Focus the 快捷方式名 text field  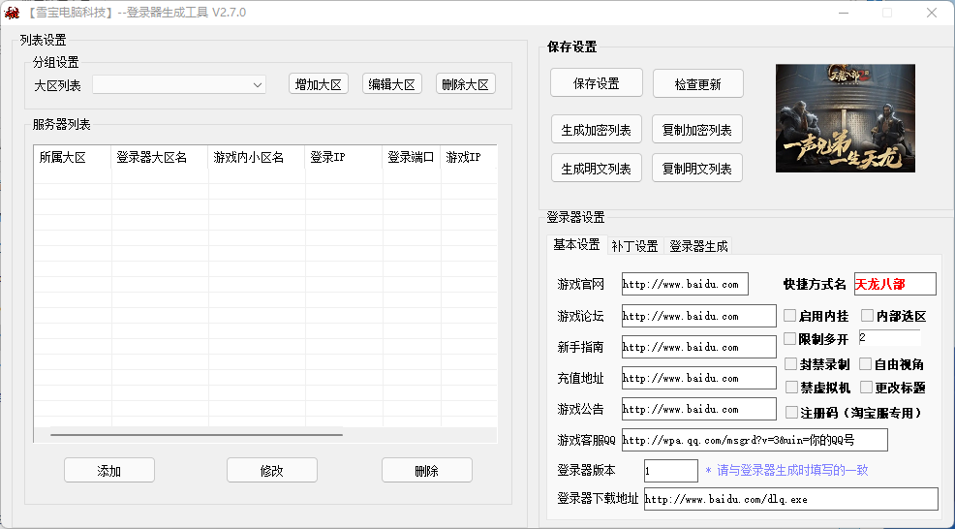click(x=894, y=284)
